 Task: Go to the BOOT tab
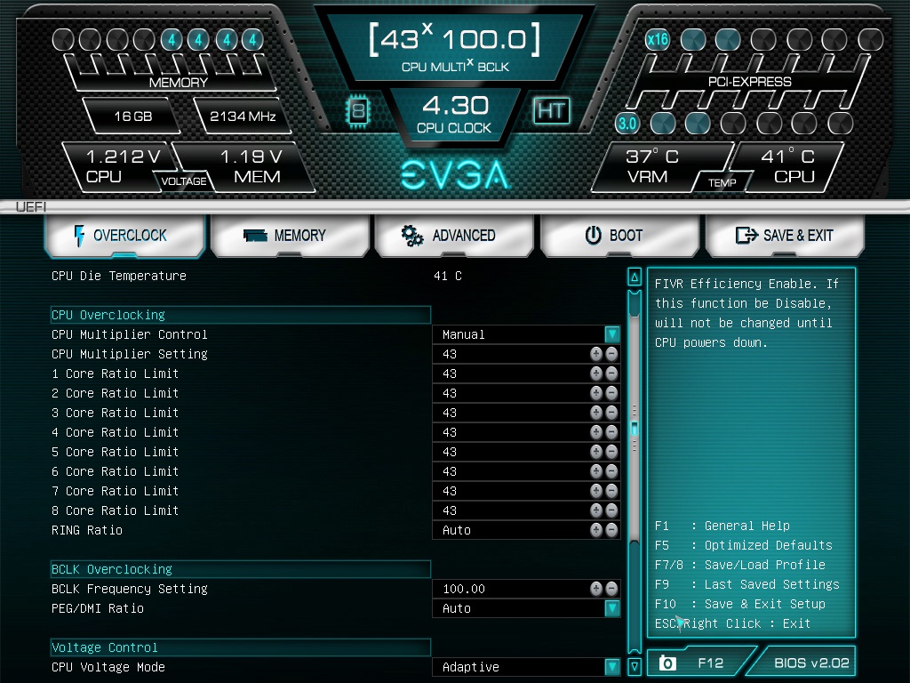[619, 235]
